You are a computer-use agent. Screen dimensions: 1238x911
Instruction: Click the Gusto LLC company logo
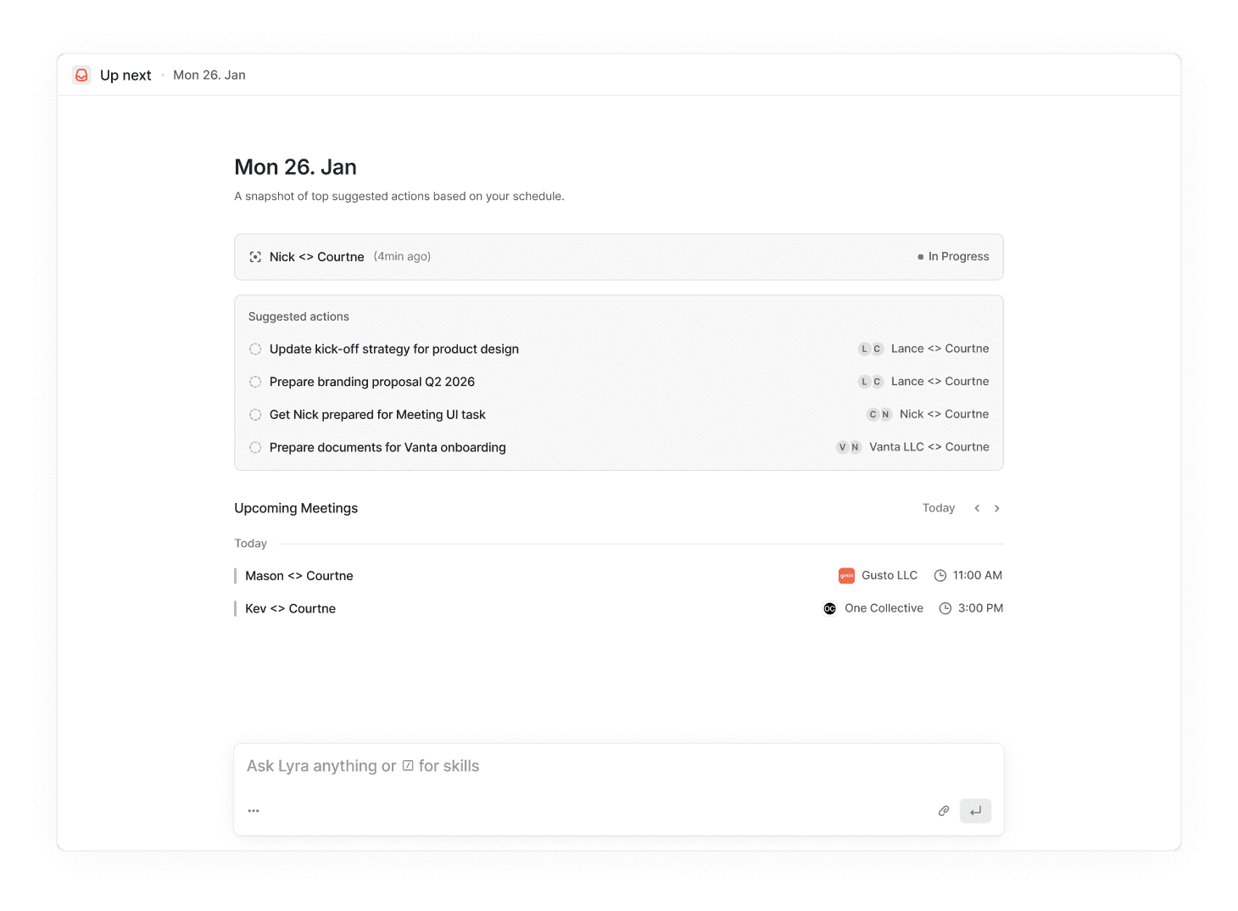[x=846, y=576]
